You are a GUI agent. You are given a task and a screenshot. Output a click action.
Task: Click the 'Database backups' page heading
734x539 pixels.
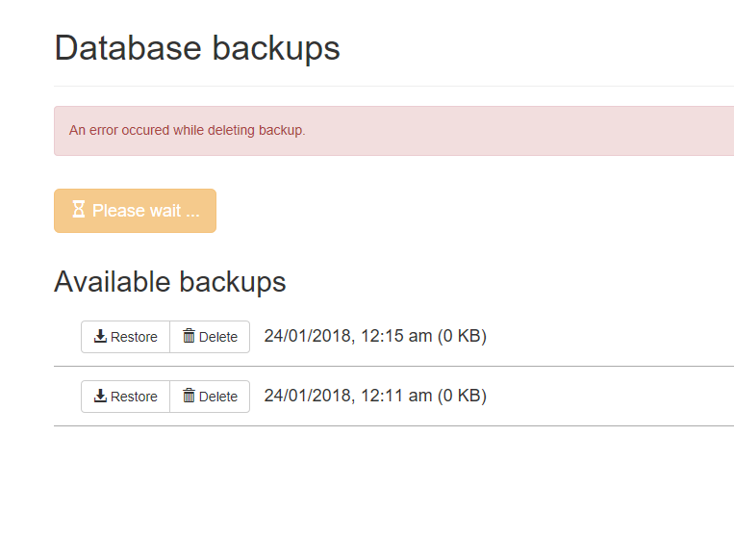tap(197, 48)
